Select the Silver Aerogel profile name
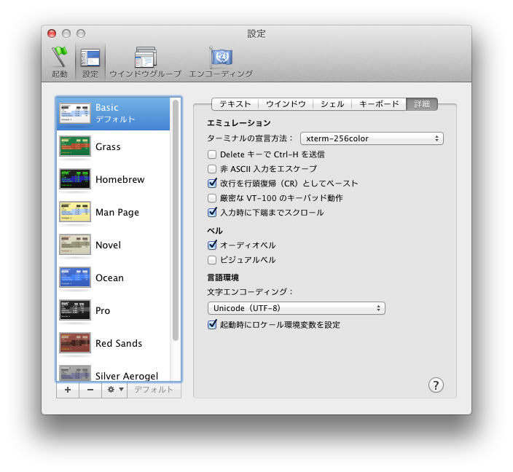 coord(127,376)
